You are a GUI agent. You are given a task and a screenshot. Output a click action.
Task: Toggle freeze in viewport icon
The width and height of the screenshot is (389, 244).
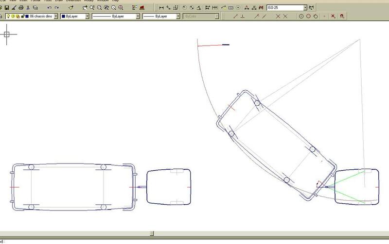tap(18, 16)
